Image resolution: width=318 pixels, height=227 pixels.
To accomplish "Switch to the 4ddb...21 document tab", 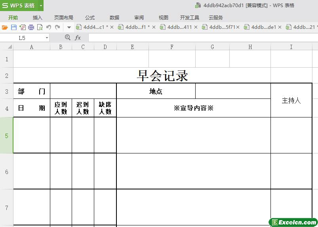I will (301, 27).
